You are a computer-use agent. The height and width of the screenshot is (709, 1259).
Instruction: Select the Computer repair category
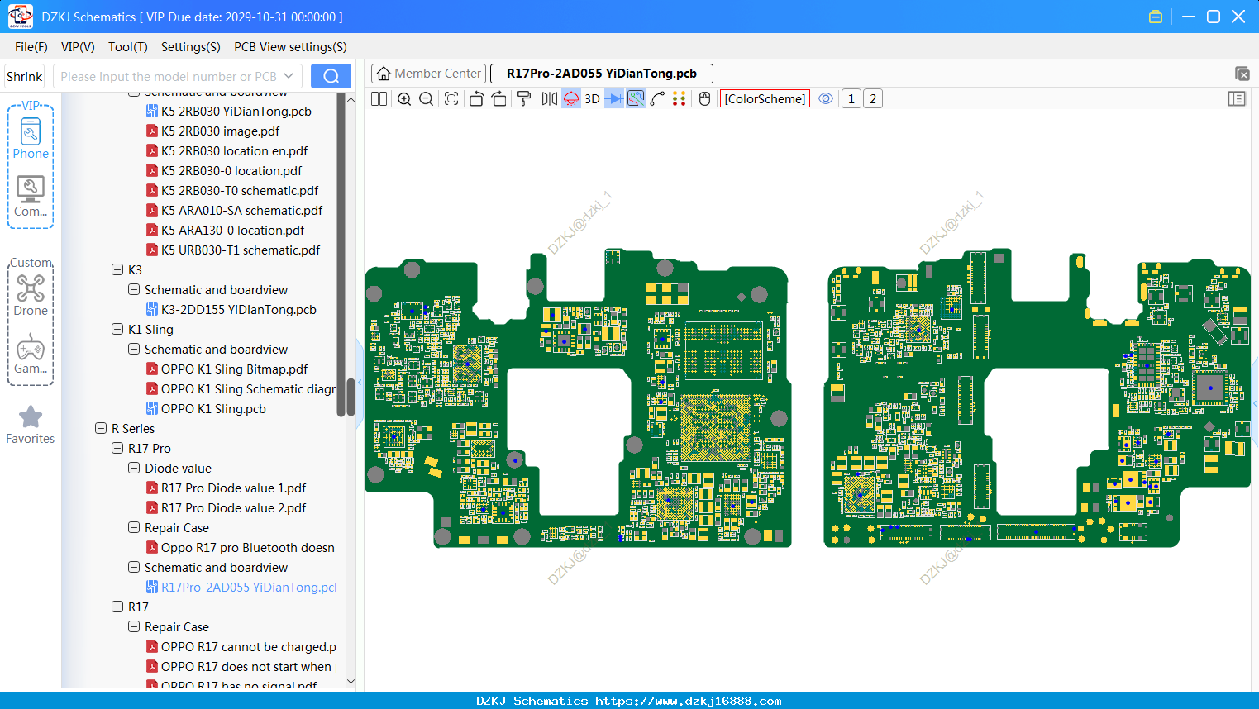(31, 197)
